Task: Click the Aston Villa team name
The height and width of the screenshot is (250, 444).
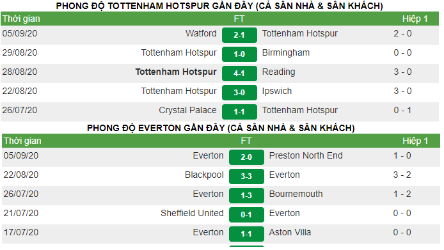Action: click(x=290, y=233)
